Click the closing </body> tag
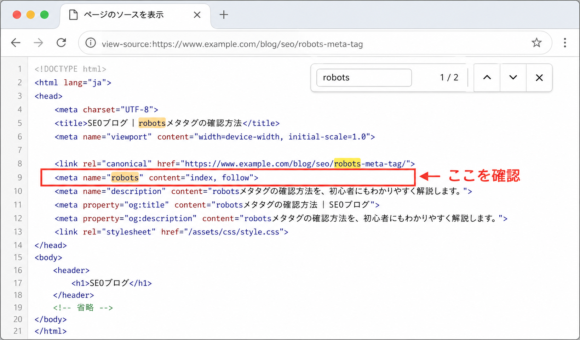Screen dimensions: 580x340 (51, 319)
